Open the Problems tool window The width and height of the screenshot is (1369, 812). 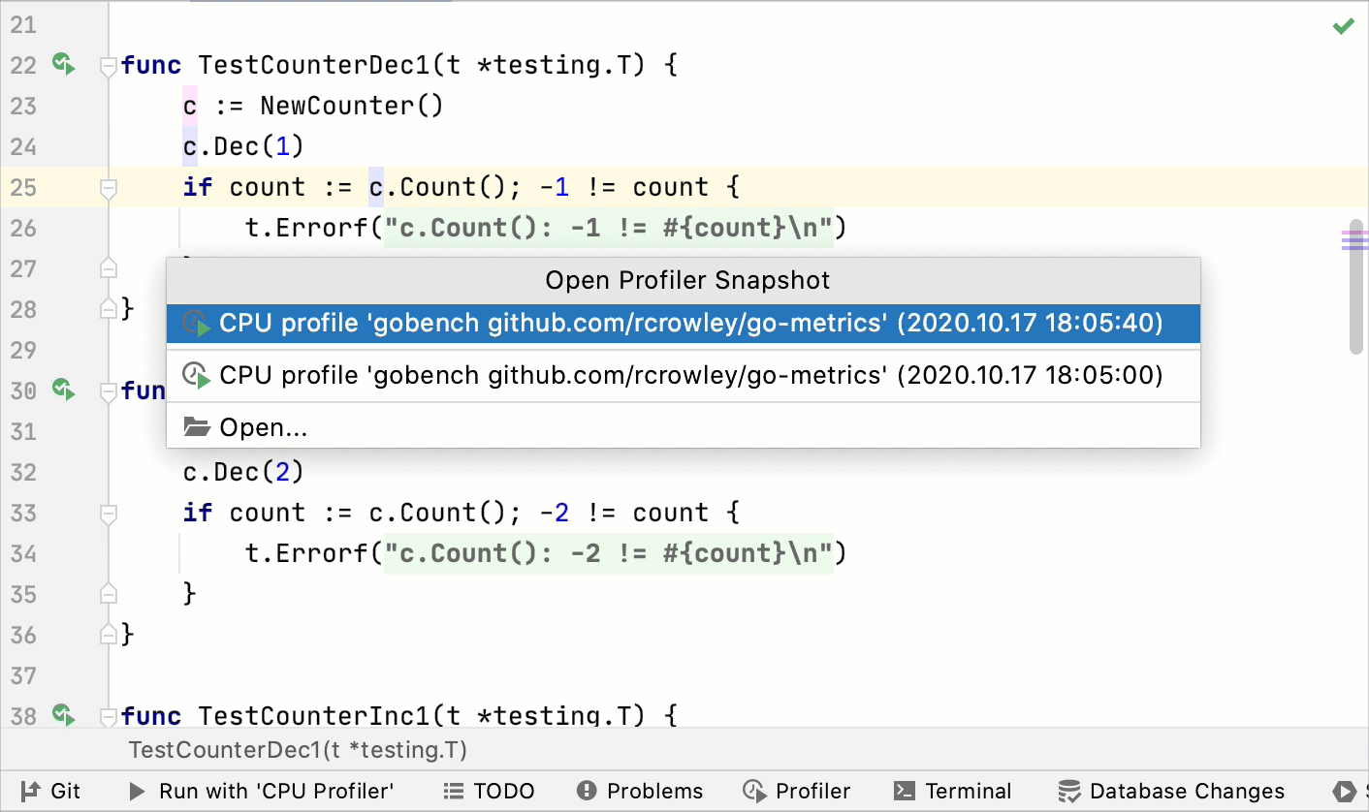click(x=639, y=791)
